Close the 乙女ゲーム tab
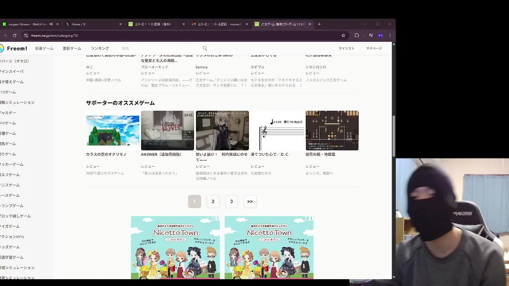This screenshot has width=509, height=286. 310,24
